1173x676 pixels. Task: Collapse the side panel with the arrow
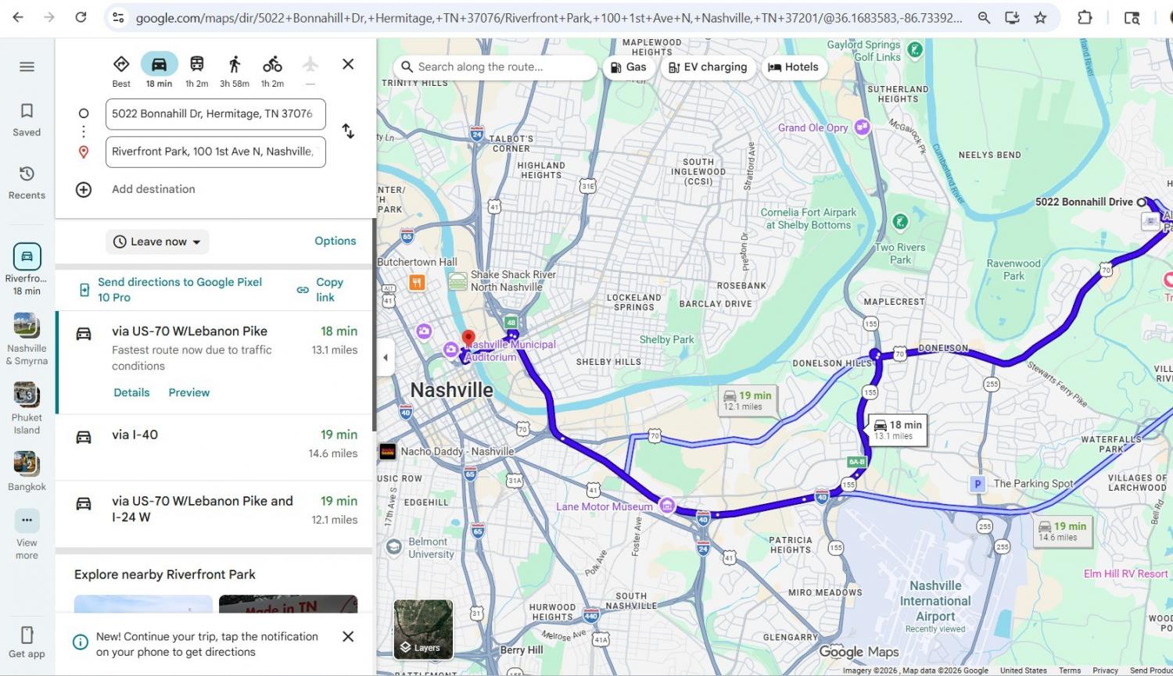coord(385,358)
